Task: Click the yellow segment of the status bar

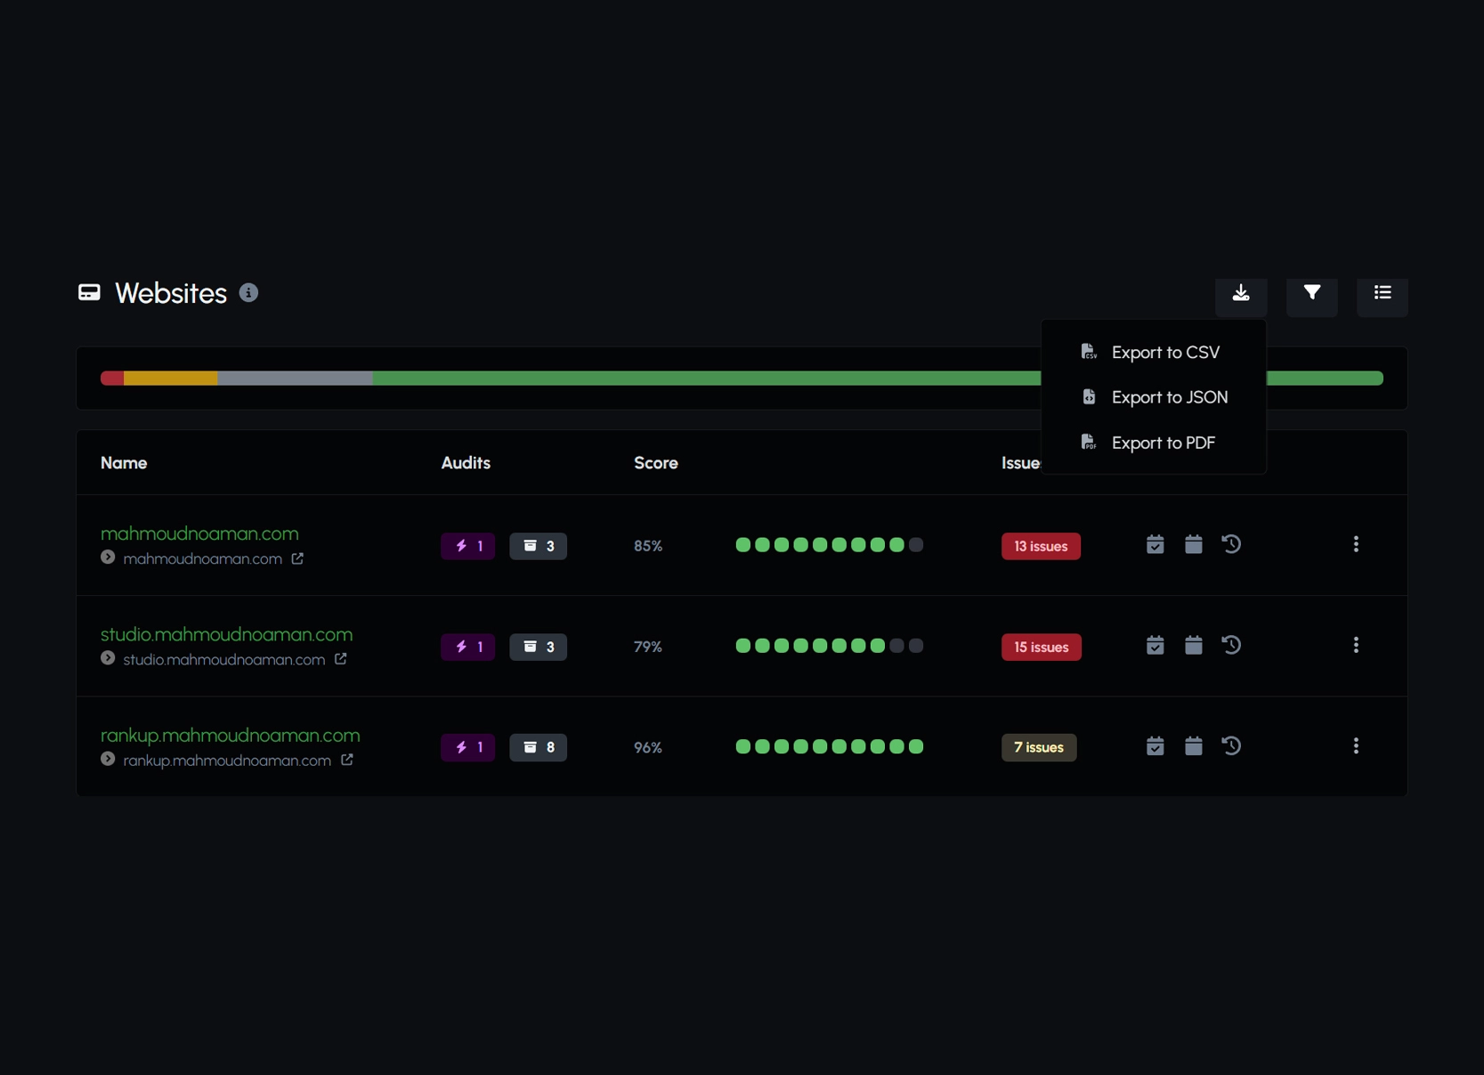Action: click(170, 379)
